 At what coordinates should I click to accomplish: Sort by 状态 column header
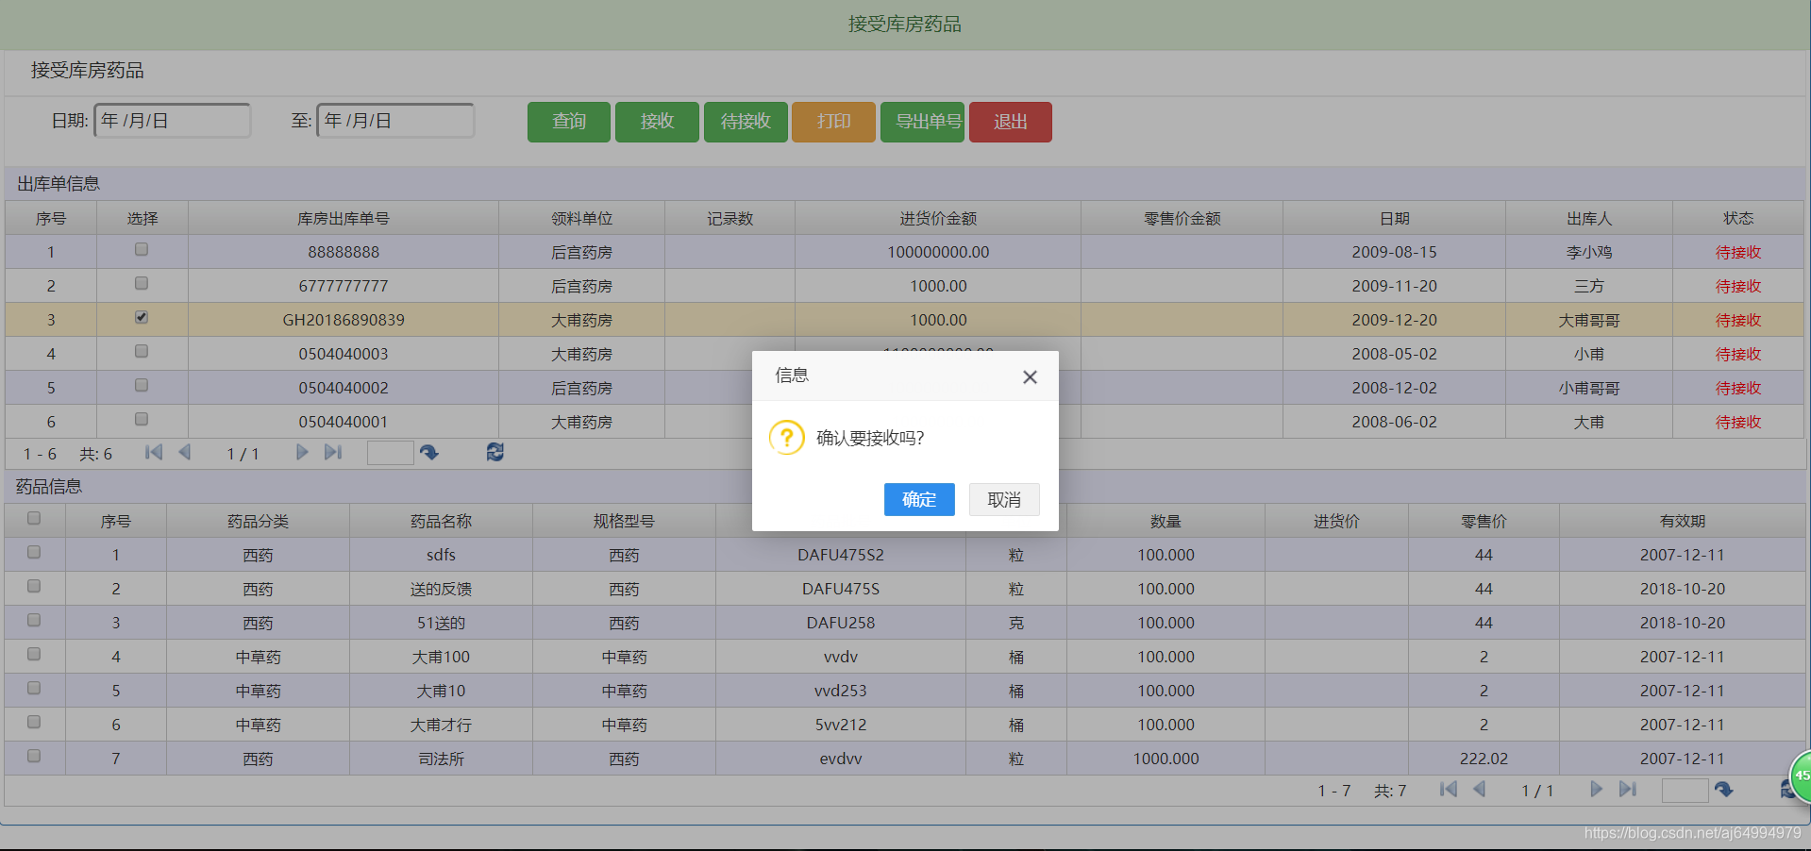(x=1738, y=218)
